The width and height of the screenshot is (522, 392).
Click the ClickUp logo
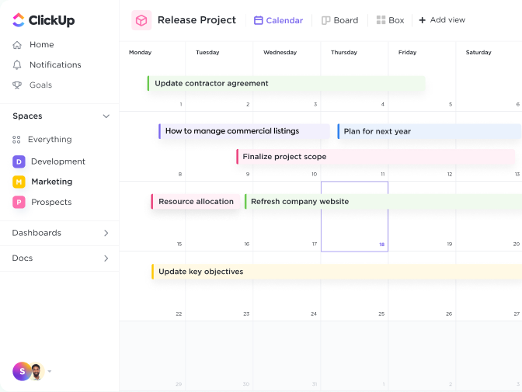pyautogui.click(x=43, y=20)
